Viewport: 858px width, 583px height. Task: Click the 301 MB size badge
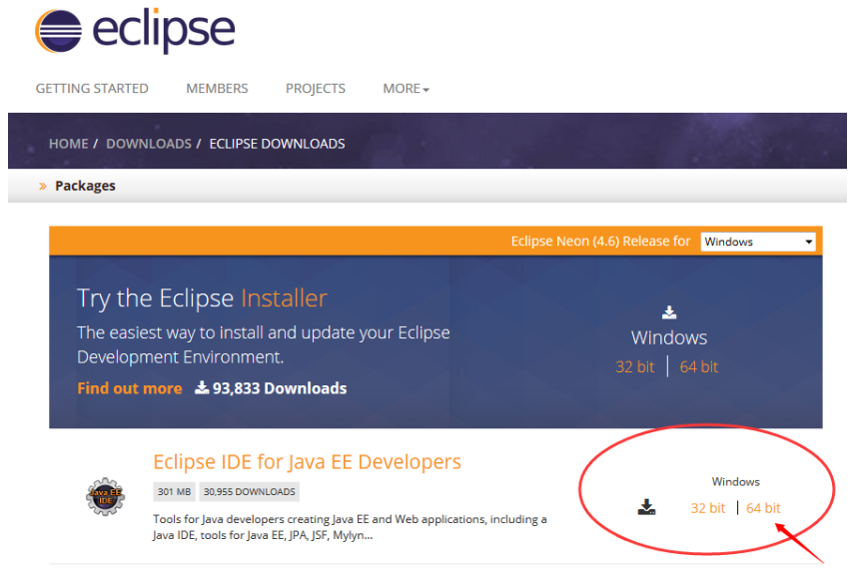[x=174, y=492]
